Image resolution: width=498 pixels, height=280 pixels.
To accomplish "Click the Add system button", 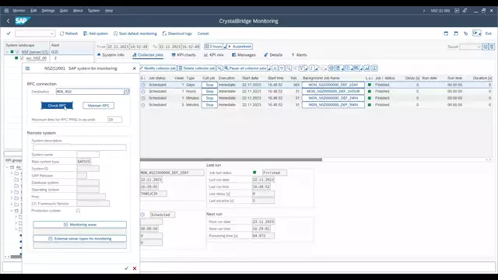I will point(96,33).
